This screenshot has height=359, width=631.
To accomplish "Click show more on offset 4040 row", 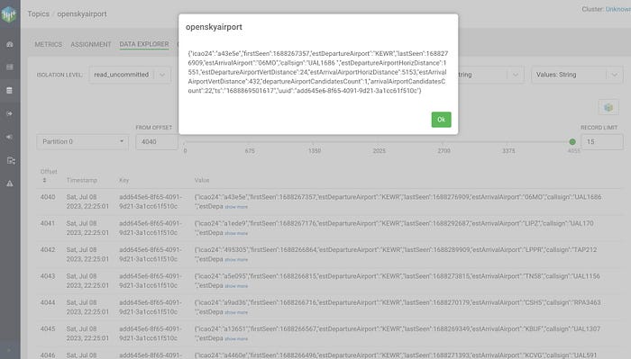I will click(236, 207).
